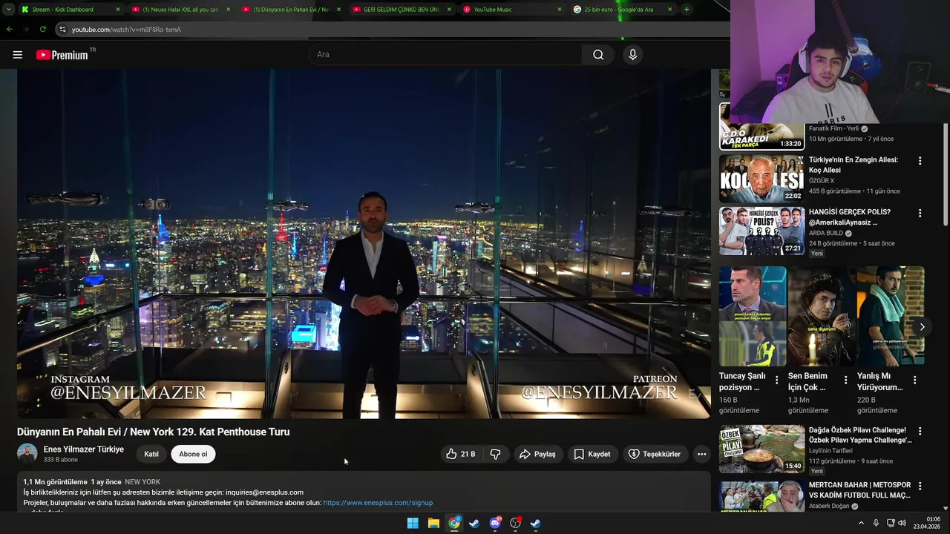Close the Stream - Kick Dashboard tab
Screen dimensions: 950x534
click(x=117, y=10)
